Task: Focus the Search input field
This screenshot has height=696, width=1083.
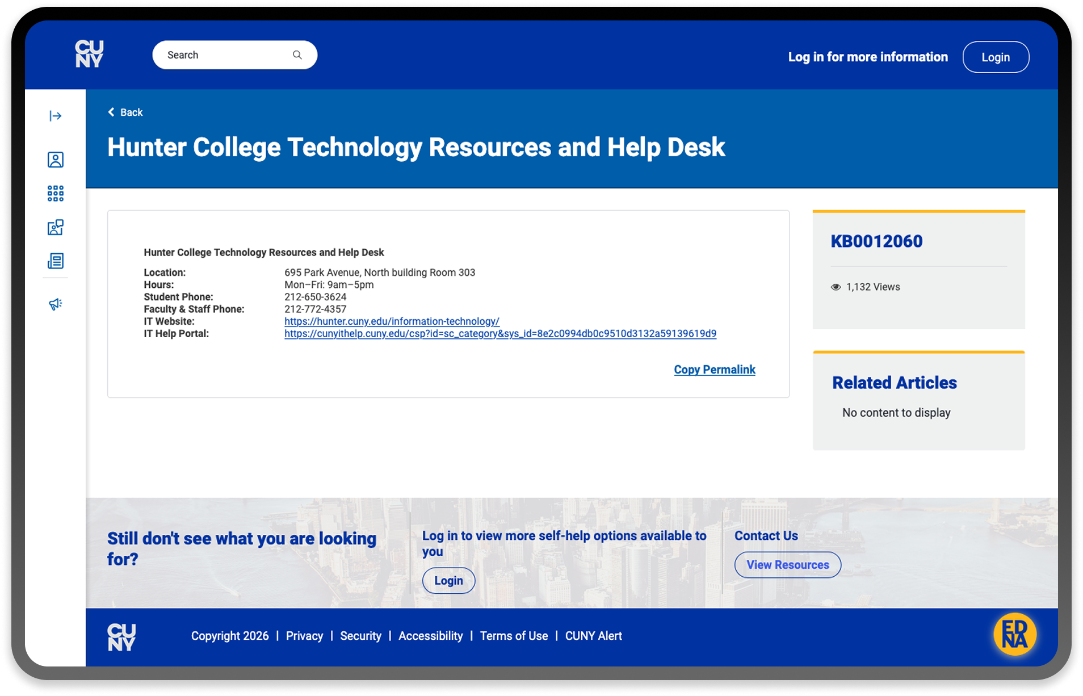Action: tap(234, 55)
